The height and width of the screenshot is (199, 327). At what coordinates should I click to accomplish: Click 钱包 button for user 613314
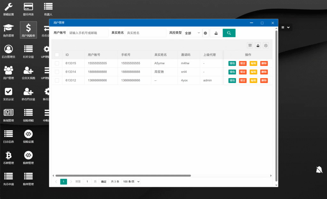232,72
